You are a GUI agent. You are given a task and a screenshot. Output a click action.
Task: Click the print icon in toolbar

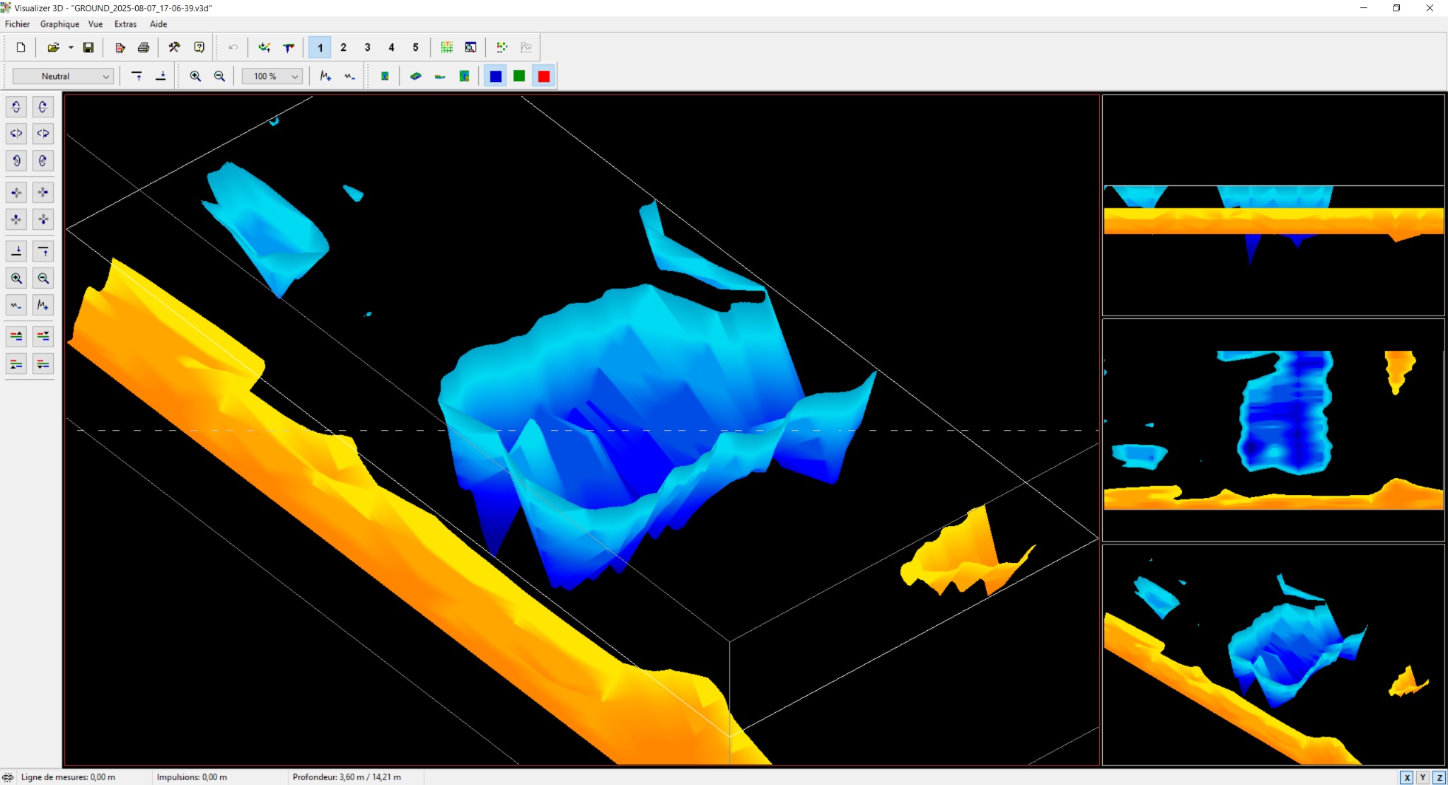pyautogui.click(x=144, y=47)
